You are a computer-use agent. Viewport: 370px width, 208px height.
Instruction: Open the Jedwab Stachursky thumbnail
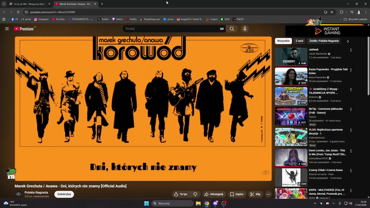(291, 57)
